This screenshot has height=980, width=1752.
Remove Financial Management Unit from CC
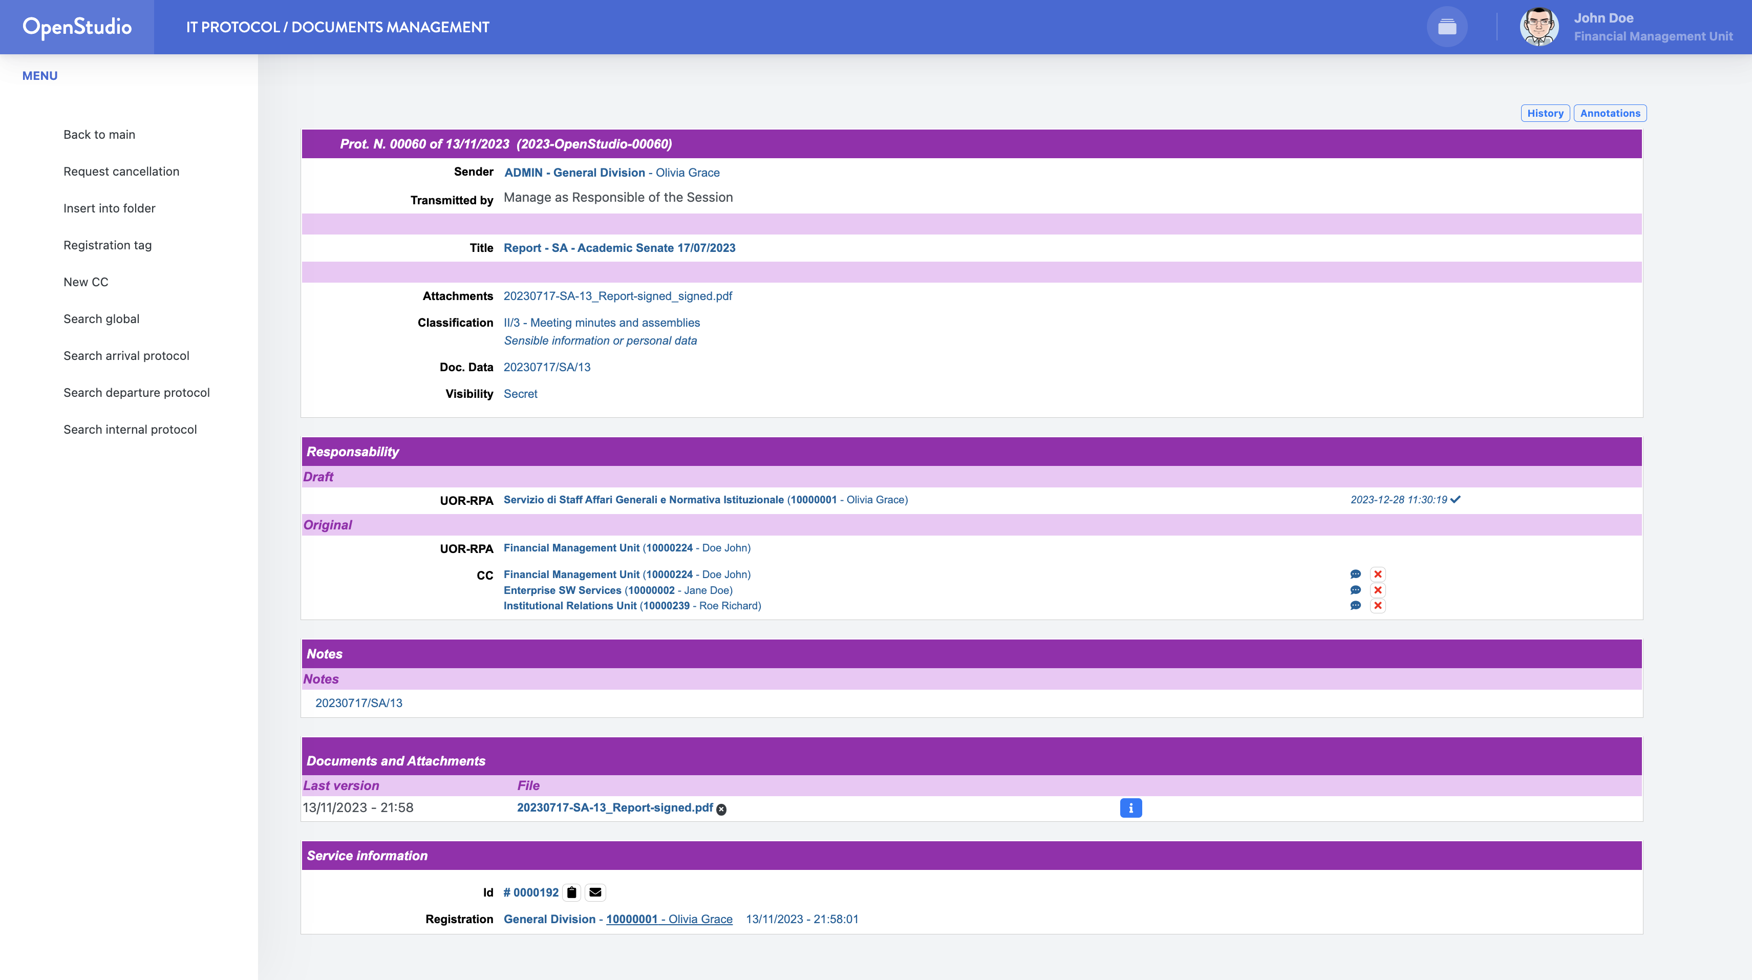coord(1378,574)
